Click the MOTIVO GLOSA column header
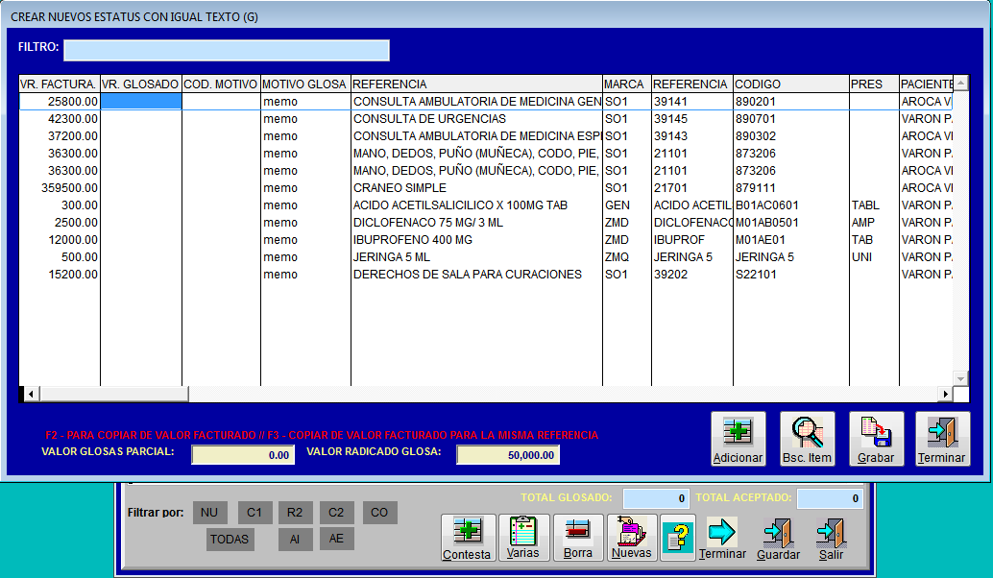Image resolution: width=993 pixels, height=578 pixels. point(304,84)
